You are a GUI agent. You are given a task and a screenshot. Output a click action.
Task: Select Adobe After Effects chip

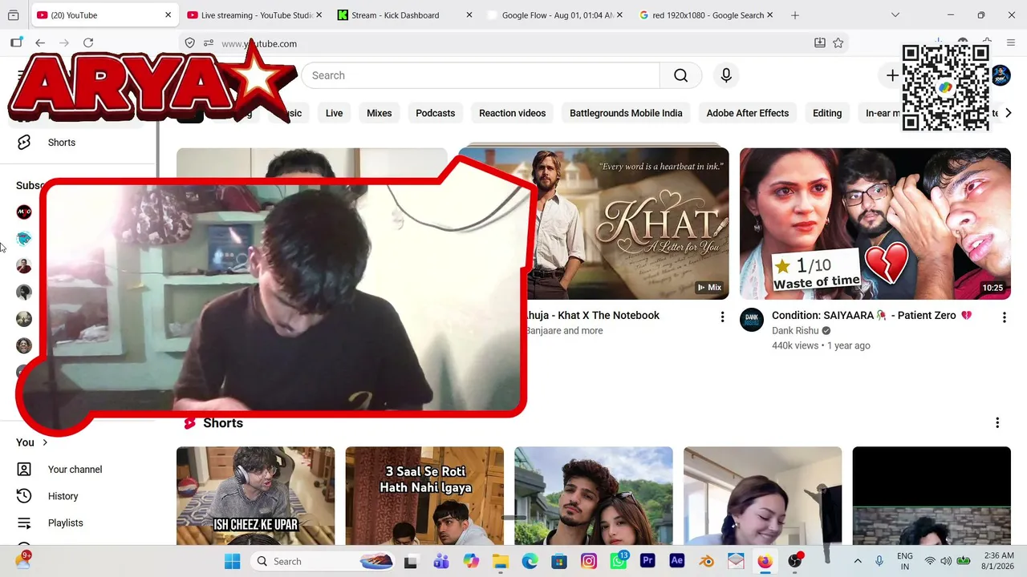click(748, 113)
